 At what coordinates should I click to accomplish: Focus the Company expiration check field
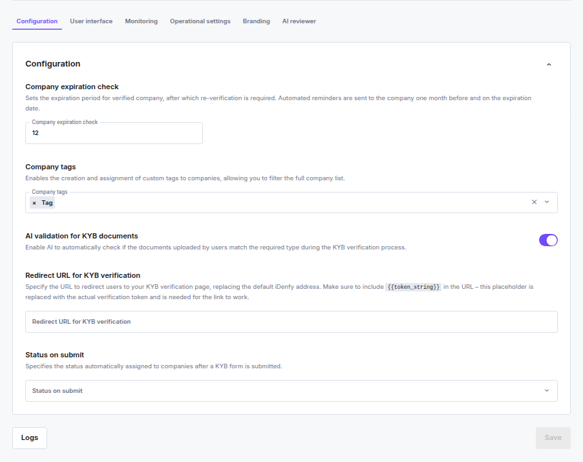114,133
